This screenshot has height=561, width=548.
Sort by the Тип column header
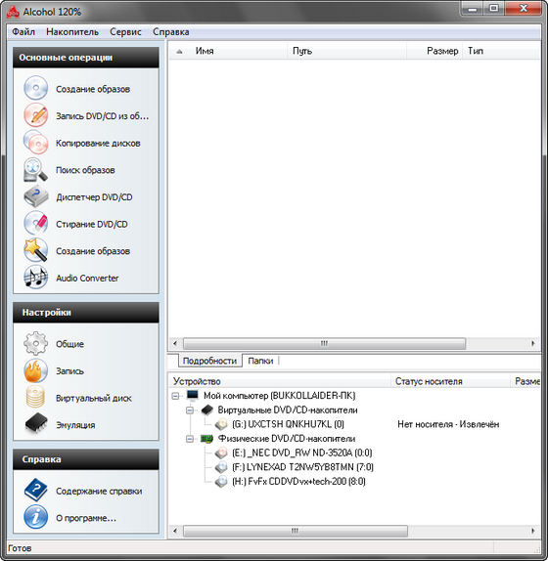[x=501, y=51]
